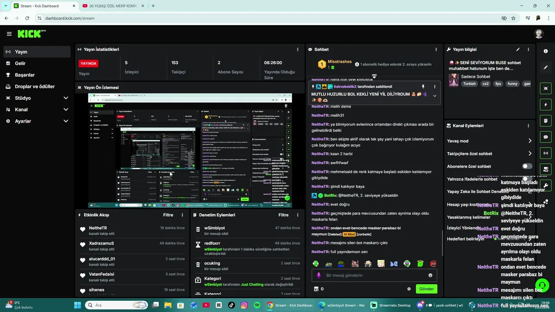Viewport: 555px width, 312px height.
Task: Click the Gönder send button
Action: pos(426,289)
